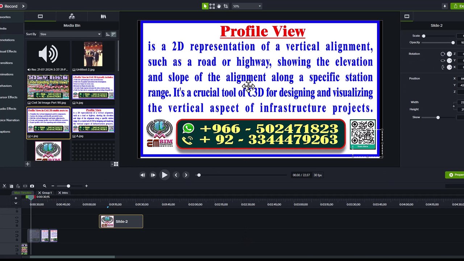Image resolution: width=464 pixels, height=261 pixels.
Task: Toggle the Width-Height aspect ratio lock
Action: coord(454,106)
